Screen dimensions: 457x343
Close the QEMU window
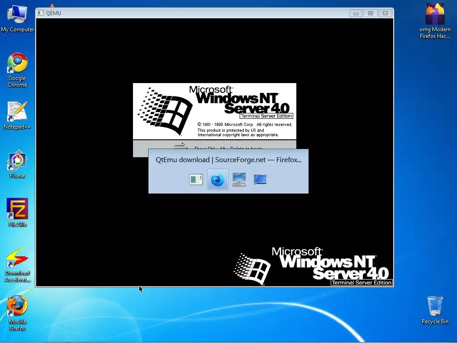pos(385,13)
